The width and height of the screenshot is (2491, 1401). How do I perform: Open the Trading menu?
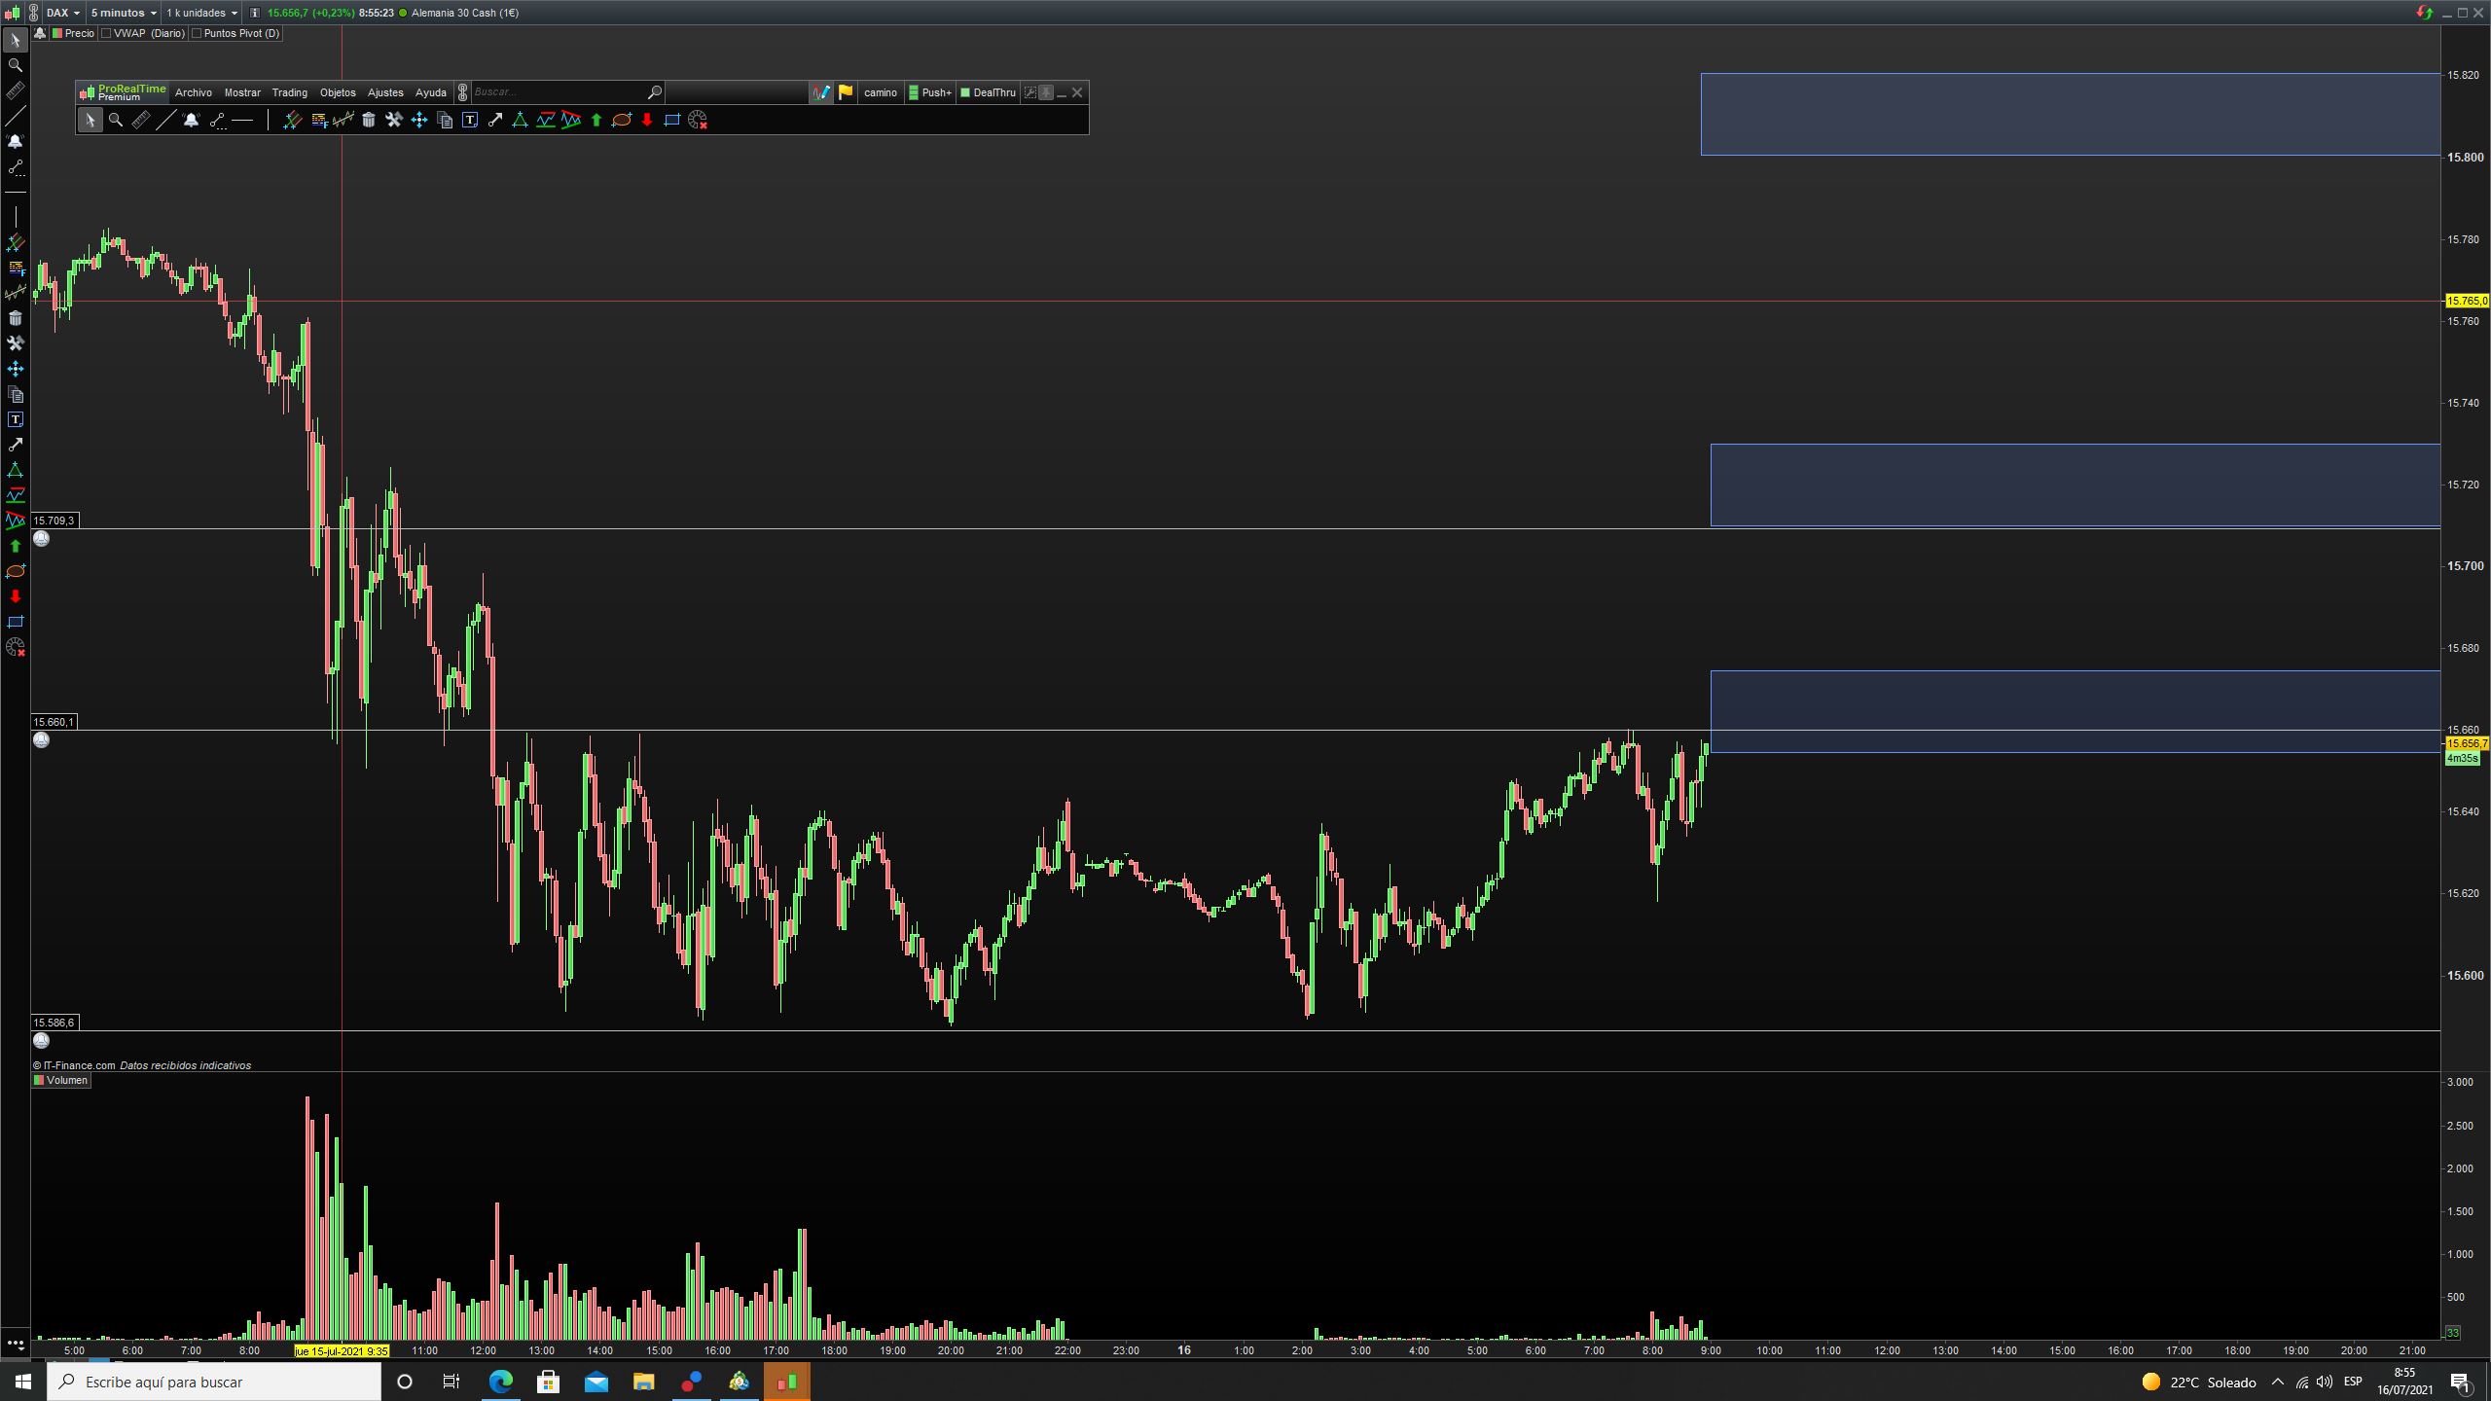tap(289, 92)
